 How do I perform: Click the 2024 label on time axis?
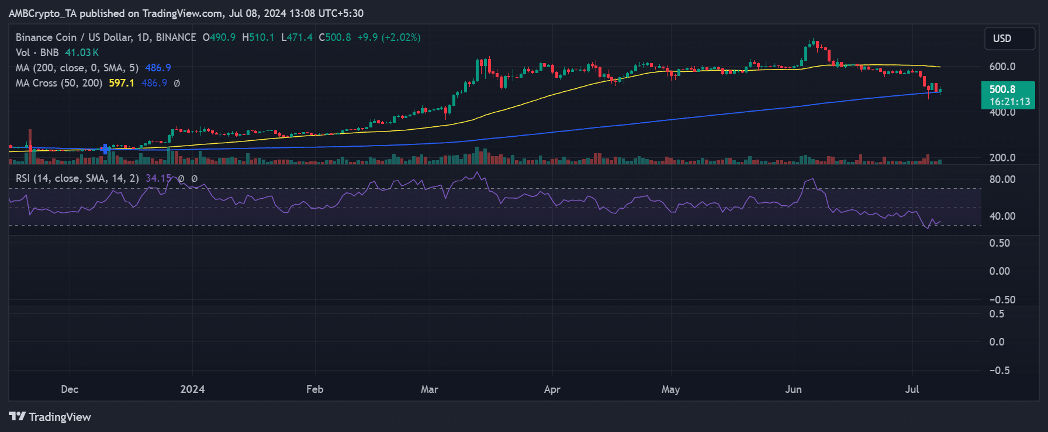[192, 389]
